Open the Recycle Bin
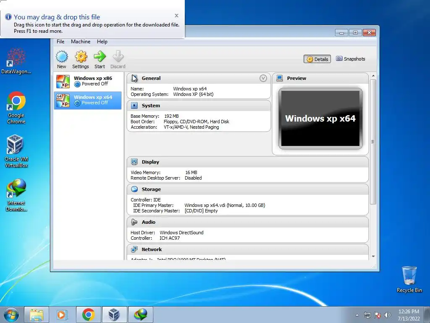 (409, 279)
